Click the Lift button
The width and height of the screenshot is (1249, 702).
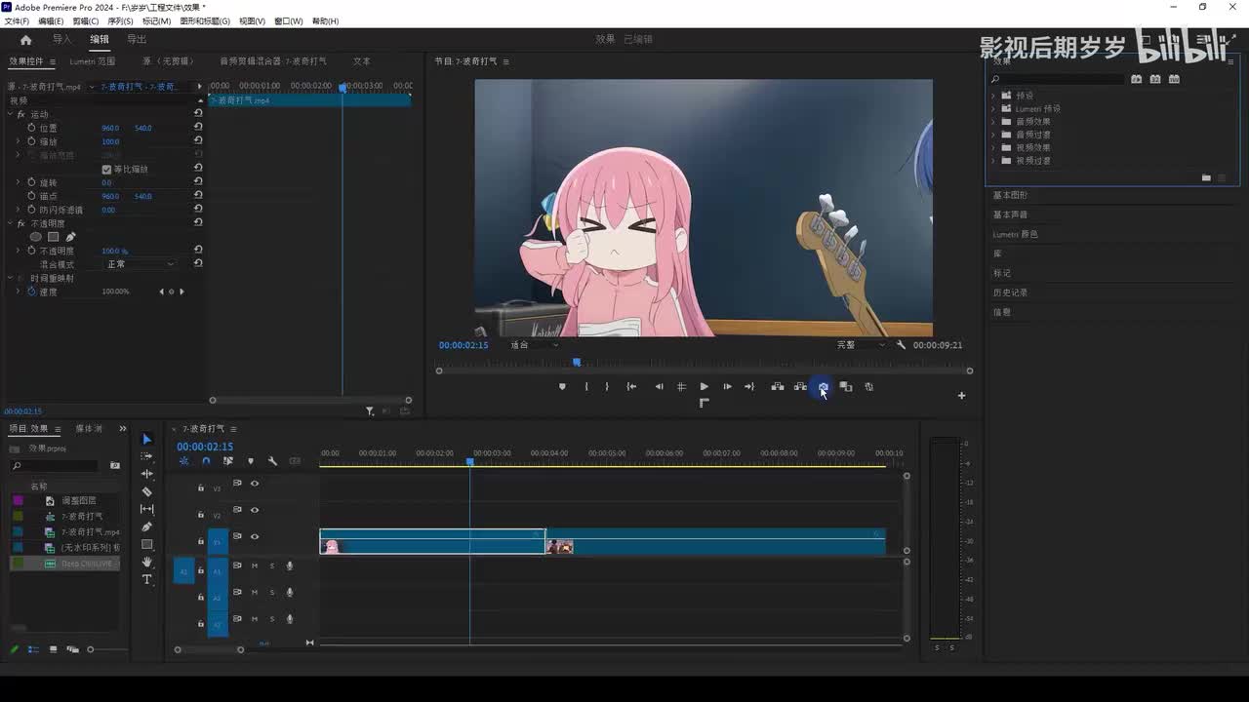(x=778, y=387)
